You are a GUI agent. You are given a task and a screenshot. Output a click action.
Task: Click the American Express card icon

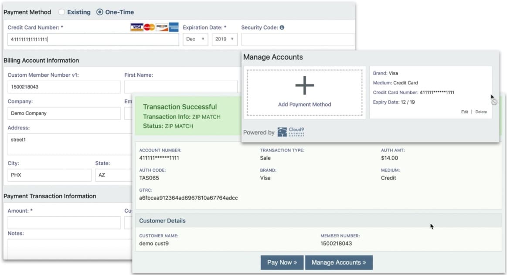click(173, 27)
